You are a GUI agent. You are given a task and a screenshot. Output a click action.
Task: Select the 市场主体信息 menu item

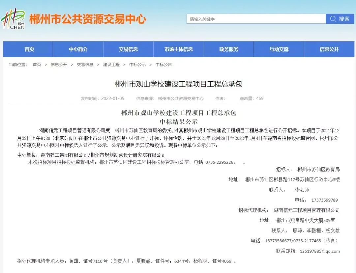pos(178,49)
